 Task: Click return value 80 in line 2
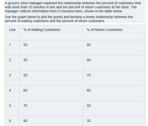(x=89, y=60)
